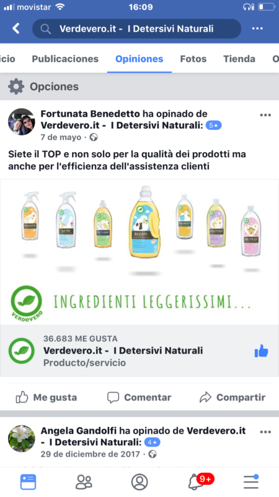Tap the back arrow in header
This screenshot has height=497, width=279.
coord(16,29)
